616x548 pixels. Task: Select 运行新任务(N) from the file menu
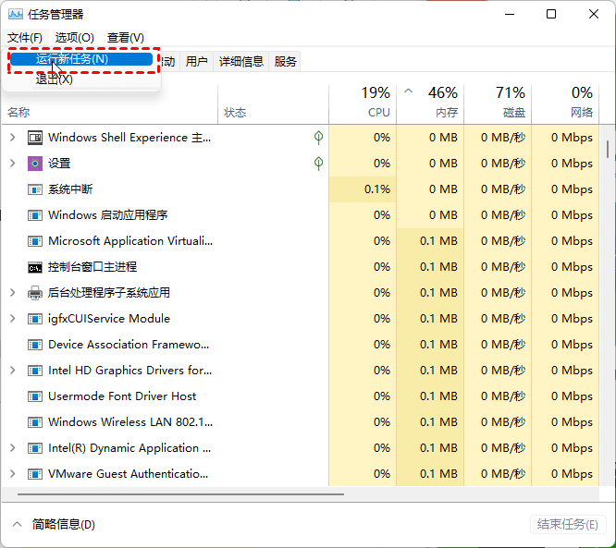point(81,59)
